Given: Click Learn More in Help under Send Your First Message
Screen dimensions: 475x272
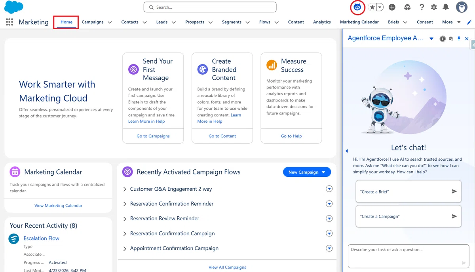Looking at the screenshot, I should [x=146, y=122].
